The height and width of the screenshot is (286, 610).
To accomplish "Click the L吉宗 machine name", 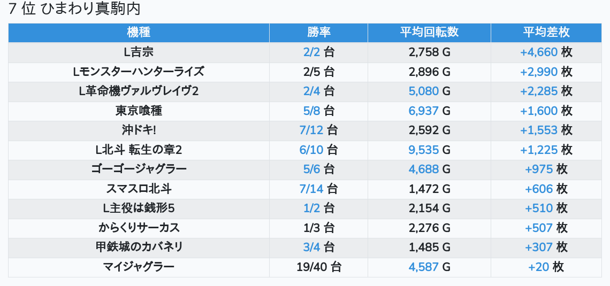I will point(139,52).
